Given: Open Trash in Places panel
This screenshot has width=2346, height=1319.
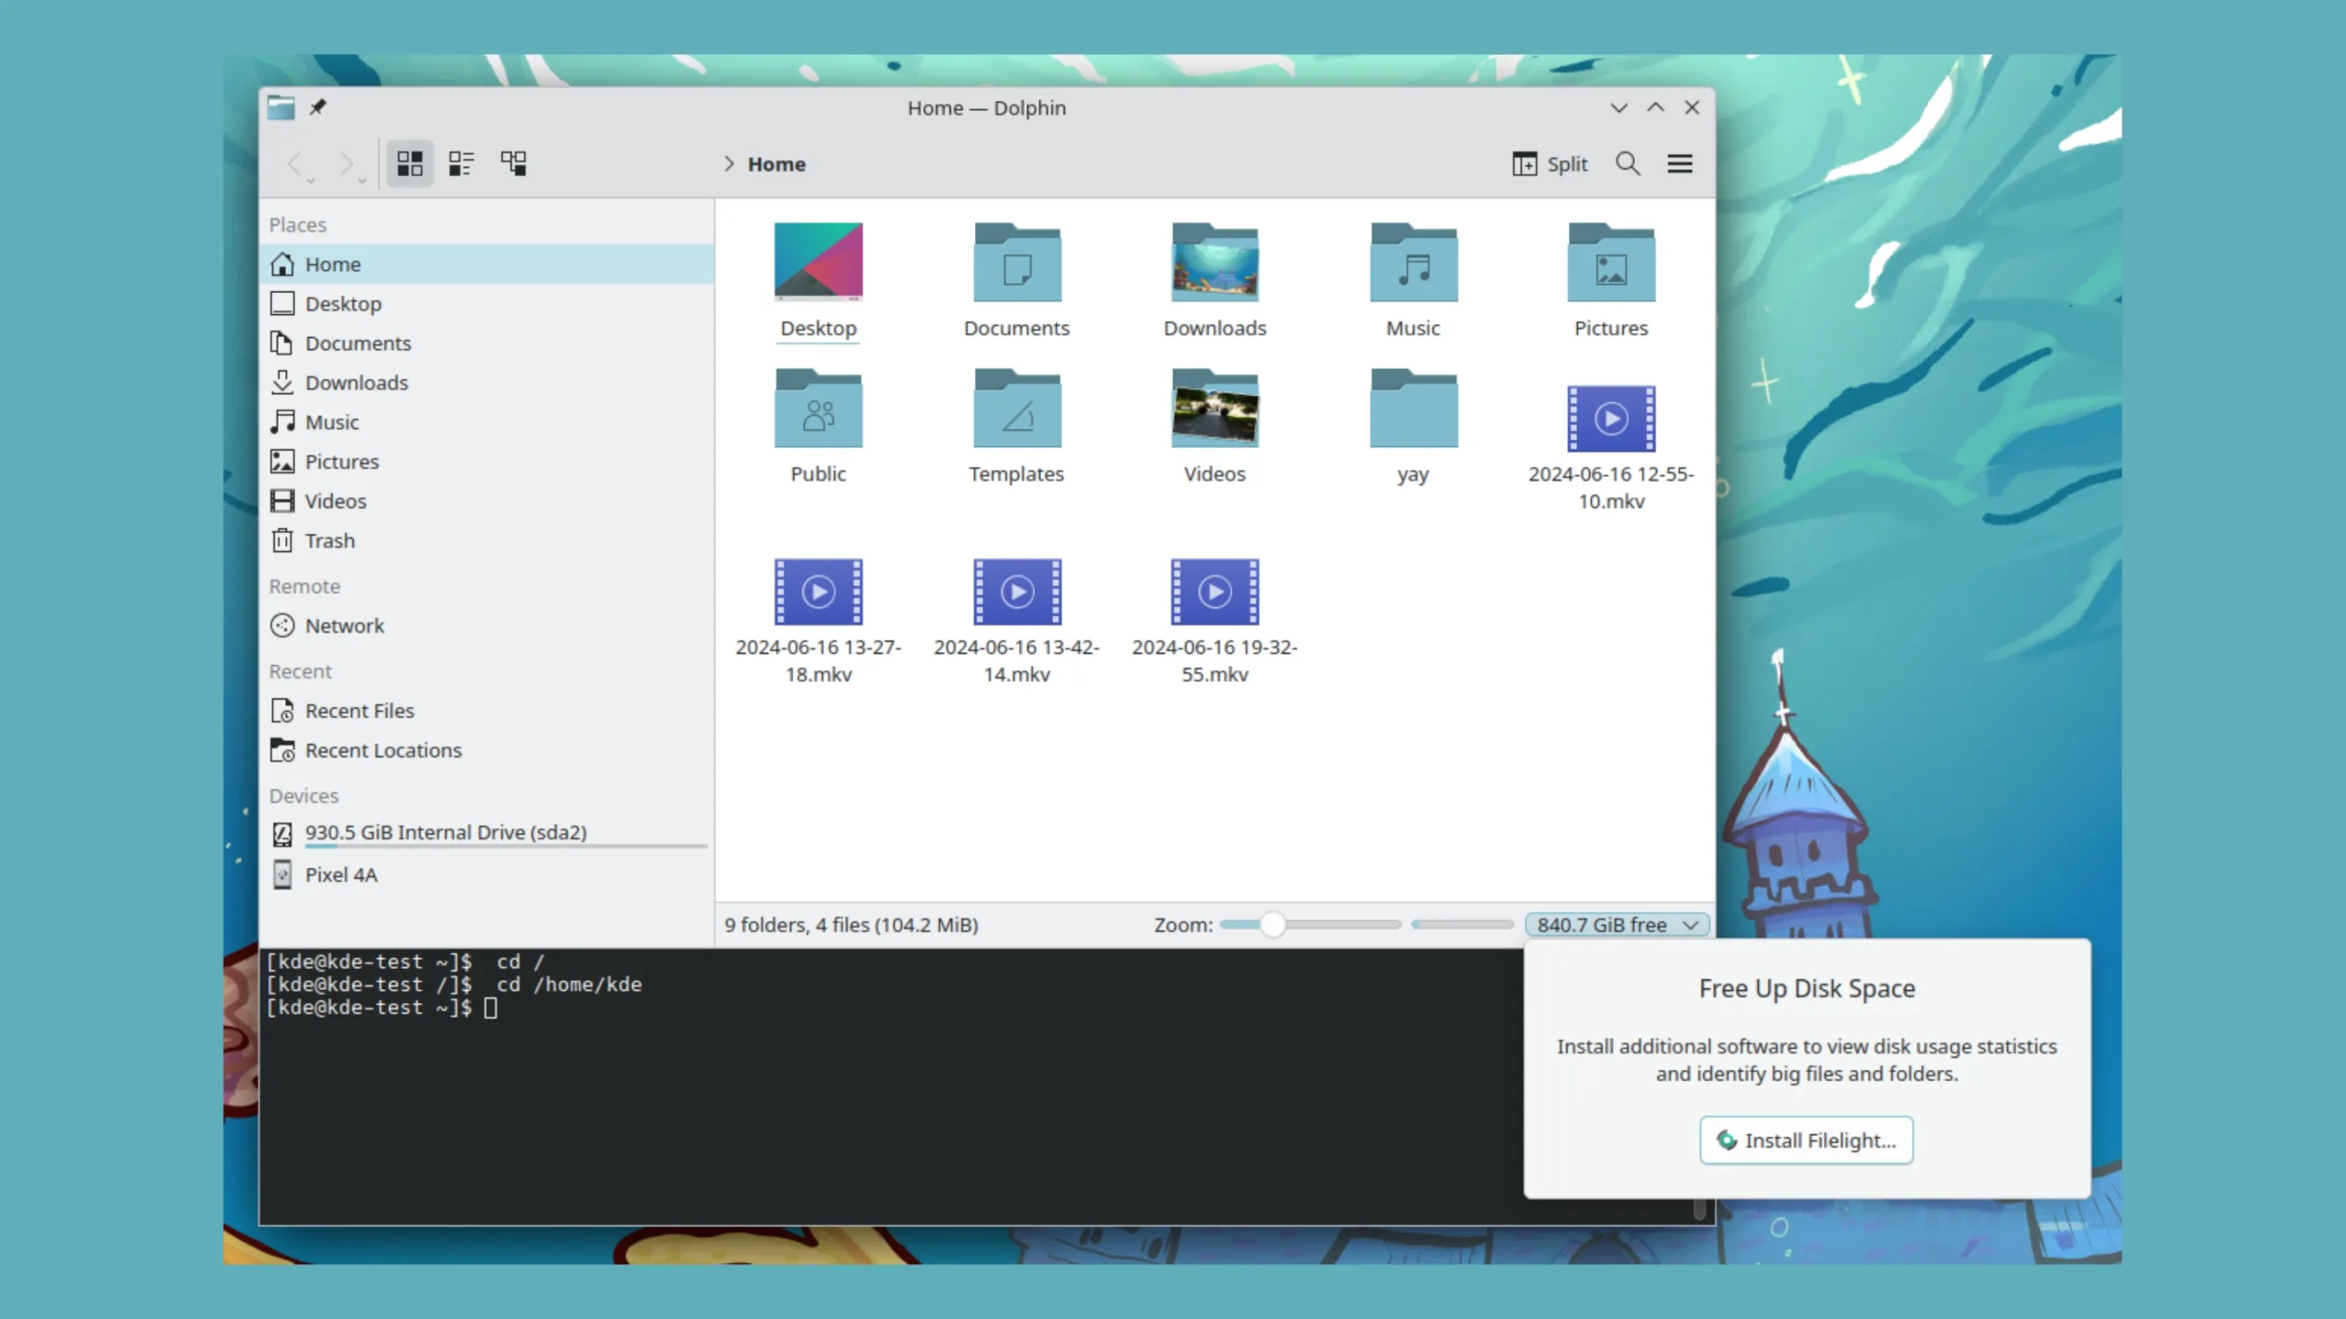Looking at the screenshot, I should click(x=487, y=540).
